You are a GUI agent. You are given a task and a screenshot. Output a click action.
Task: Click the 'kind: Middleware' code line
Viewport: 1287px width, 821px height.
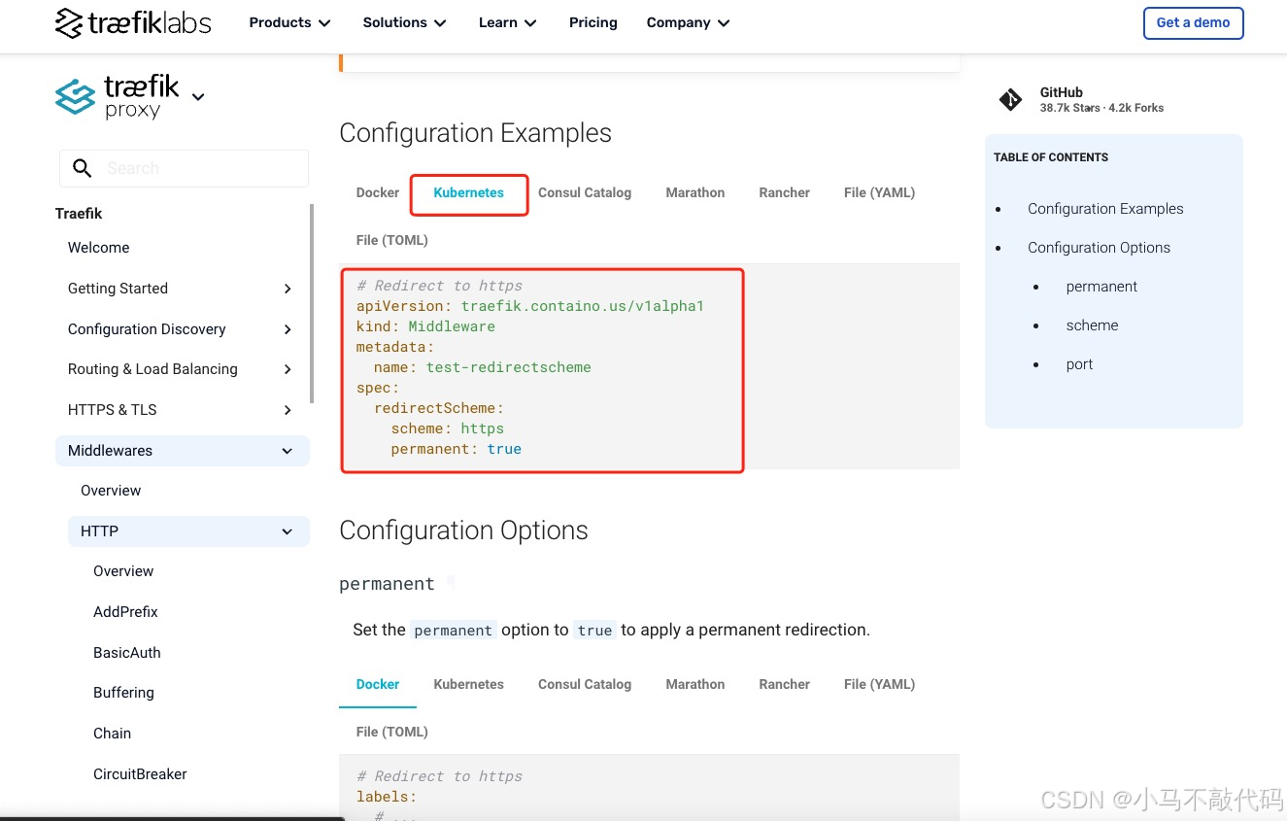(x=425, y=326)
